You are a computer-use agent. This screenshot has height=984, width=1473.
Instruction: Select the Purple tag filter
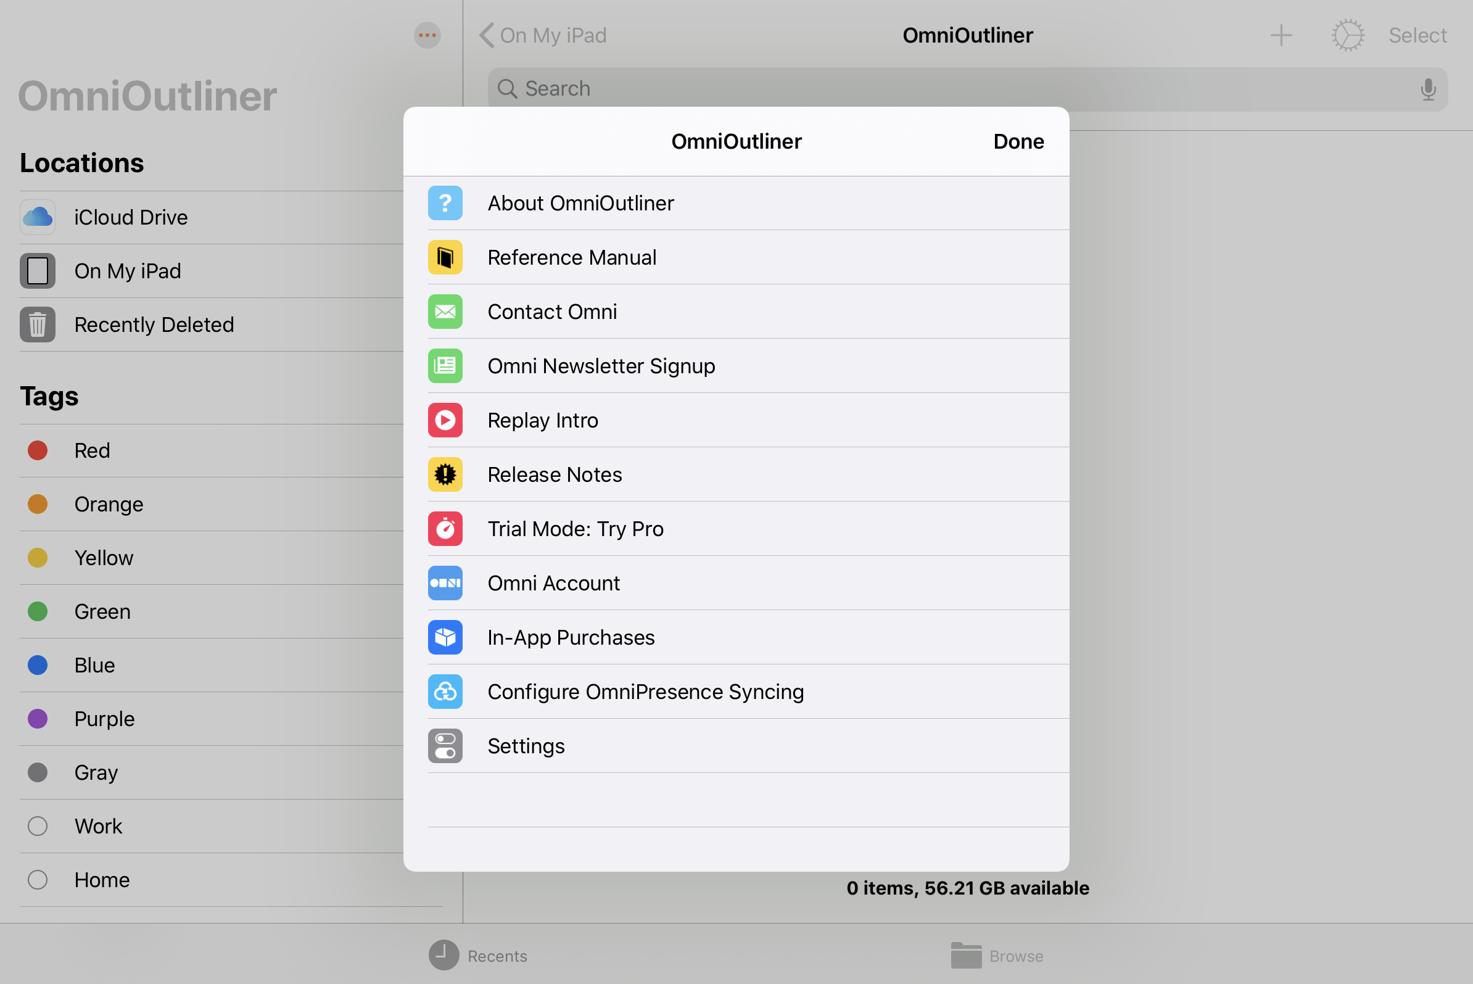coord(103,718)
